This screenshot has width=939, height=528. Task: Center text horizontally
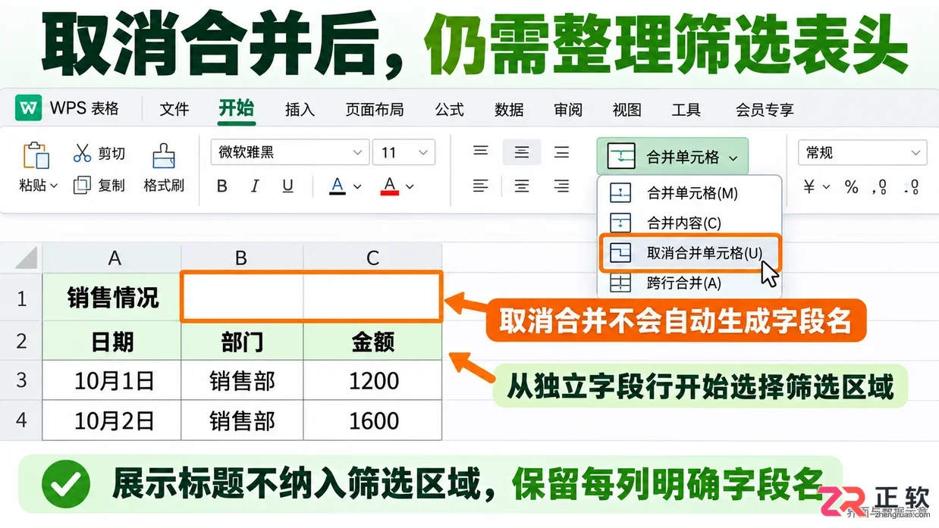tap(522, 185)
